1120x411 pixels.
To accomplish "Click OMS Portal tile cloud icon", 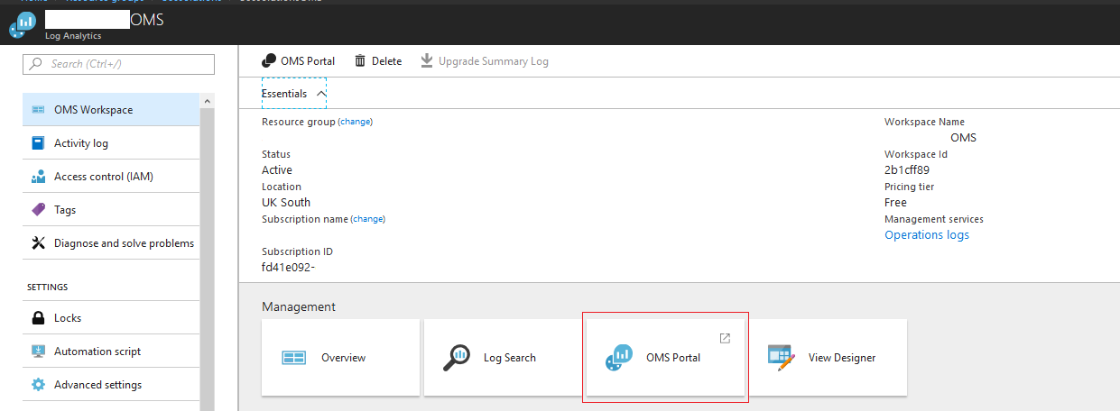I will point(618,358).
